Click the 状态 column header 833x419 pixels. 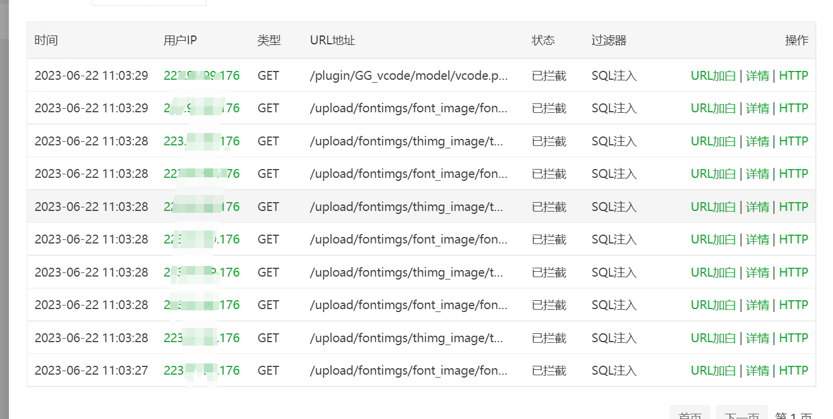click(x=543, y=40)
